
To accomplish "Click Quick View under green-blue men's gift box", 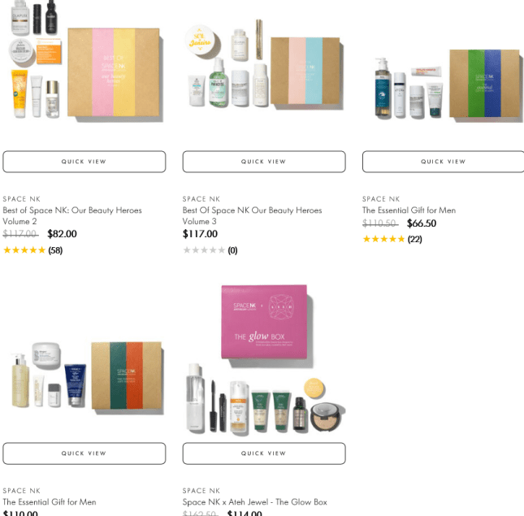I will click(443, 162).
